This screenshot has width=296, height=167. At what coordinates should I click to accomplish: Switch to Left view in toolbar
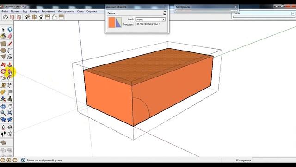tap(61, 17)
